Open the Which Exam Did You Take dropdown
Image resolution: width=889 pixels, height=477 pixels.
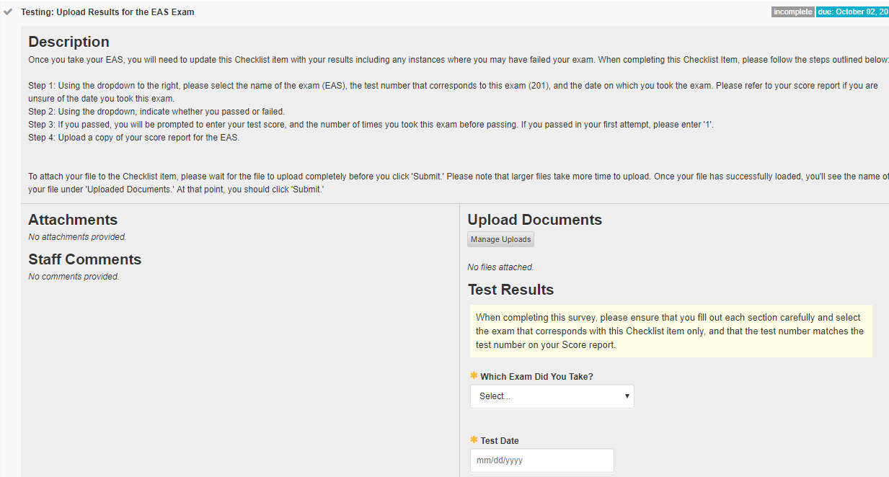(552, 396)
